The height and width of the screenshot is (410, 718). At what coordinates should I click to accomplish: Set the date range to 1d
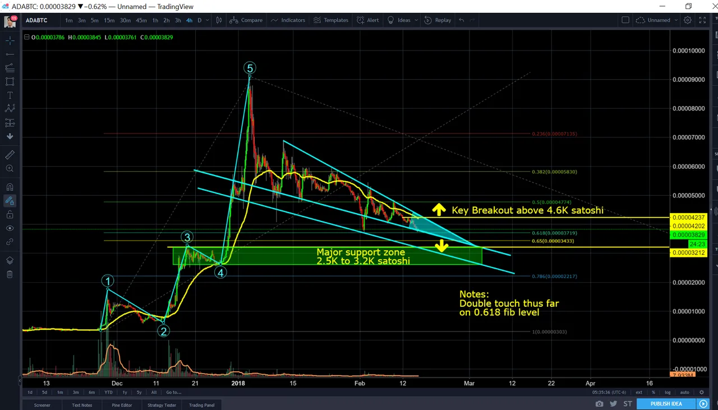click(x=30, y=392)
